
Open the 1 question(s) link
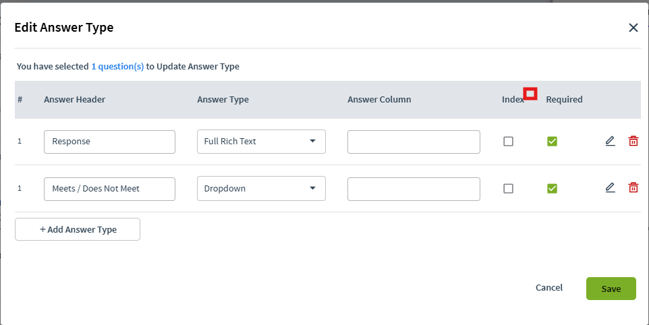[117, 67]
